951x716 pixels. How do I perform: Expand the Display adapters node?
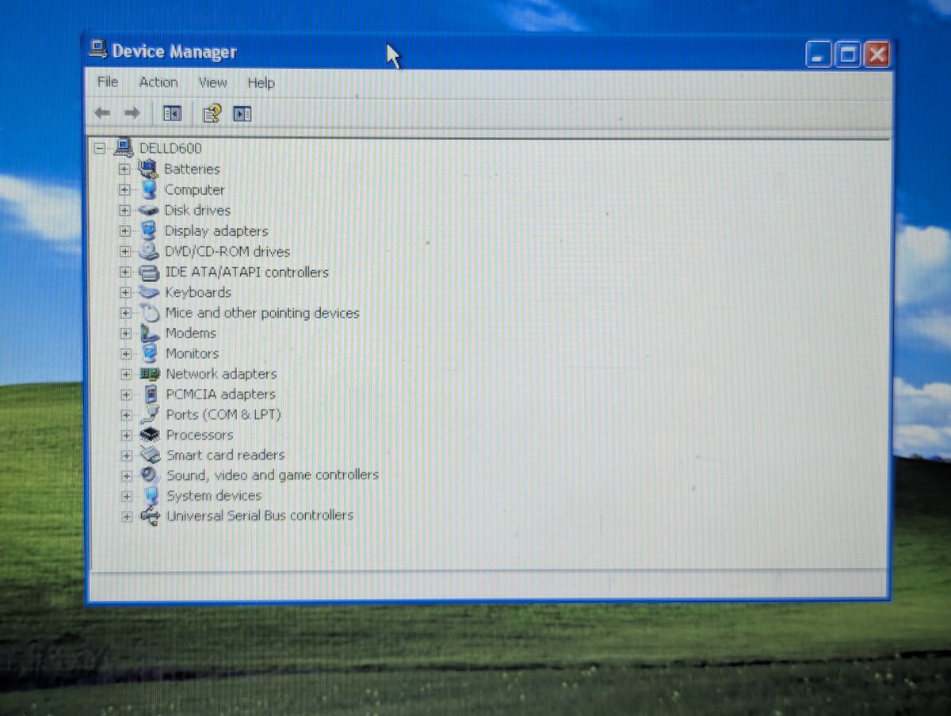[124, 230]
